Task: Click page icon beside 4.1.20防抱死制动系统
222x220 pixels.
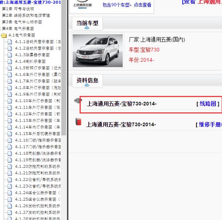Action: click(x=9, y=166)
